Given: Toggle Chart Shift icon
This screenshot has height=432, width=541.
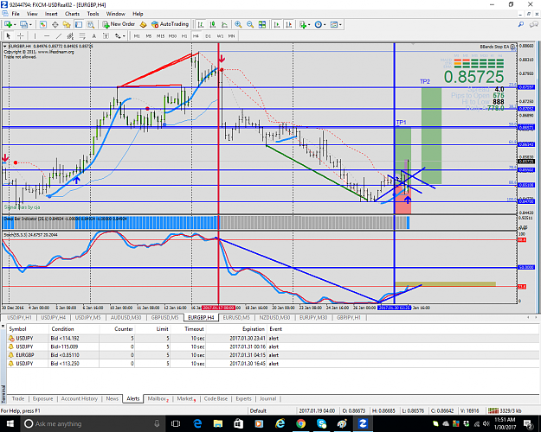Looking at the screenshot, I should pos(289,24).
